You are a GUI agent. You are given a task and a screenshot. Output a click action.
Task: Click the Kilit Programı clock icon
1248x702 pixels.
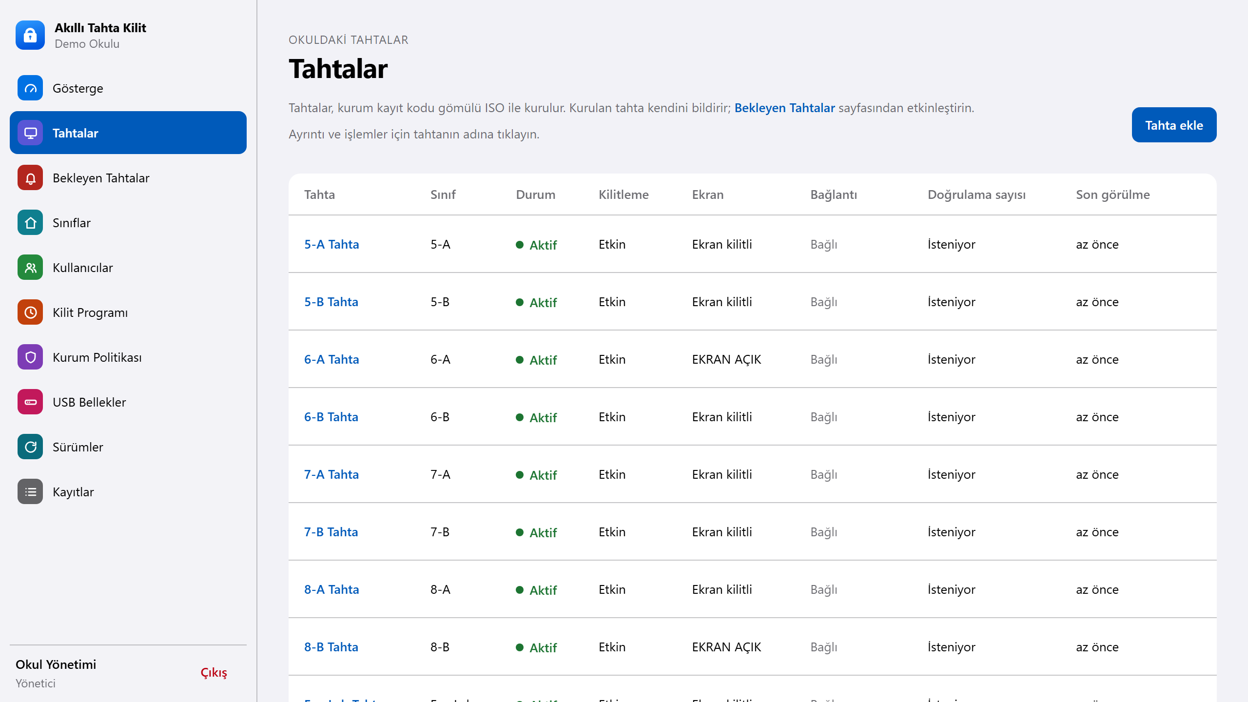pos(30,312)
